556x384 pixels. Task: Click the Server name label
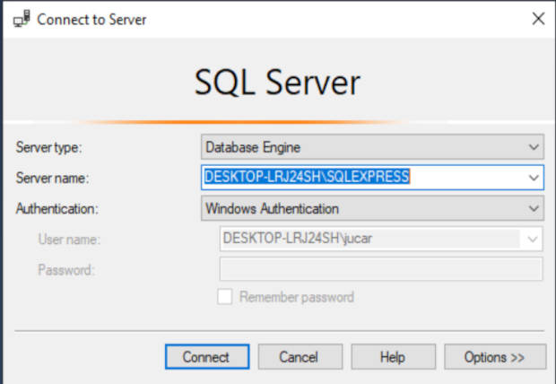(x=52, y=178)
